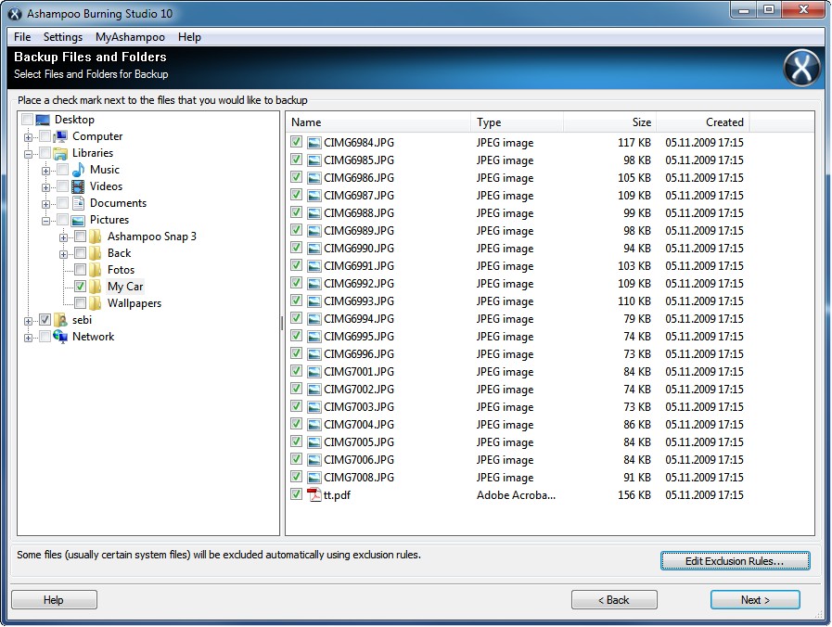Click the tt.pdf Acrobat file icon
The width and height of the screenshot is (832, 627).
tap(314, 495)
